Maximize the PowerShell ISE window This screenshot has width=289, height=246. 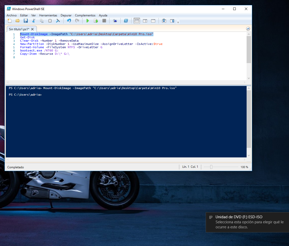(234, 9)
